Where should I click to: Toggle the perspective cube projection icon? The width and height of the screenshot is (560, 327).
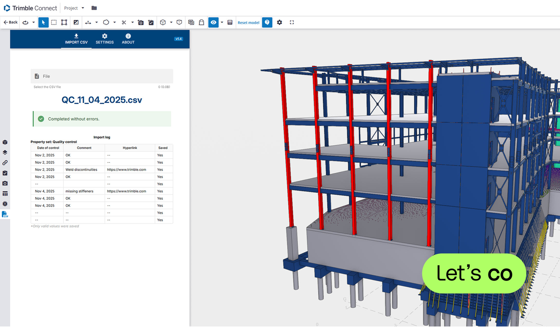179,22
